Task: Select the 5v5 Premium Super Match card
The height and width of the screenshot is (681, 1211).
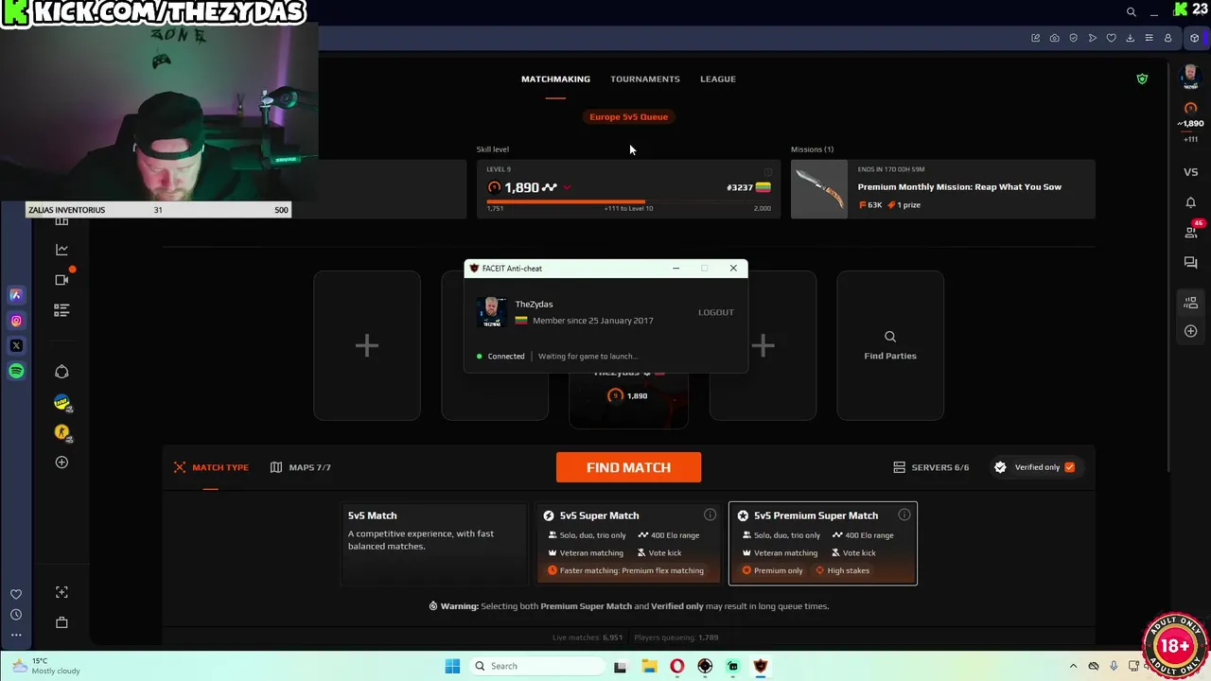Action: (x=822, y=544)
